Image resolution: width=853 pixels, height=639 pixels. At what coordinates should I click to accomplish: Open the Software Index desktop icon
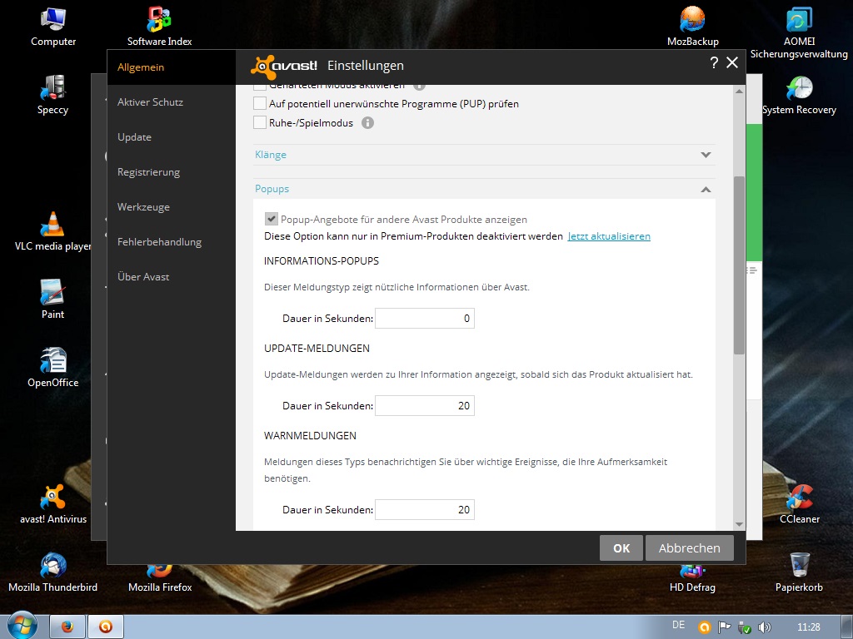click(159, 27)
